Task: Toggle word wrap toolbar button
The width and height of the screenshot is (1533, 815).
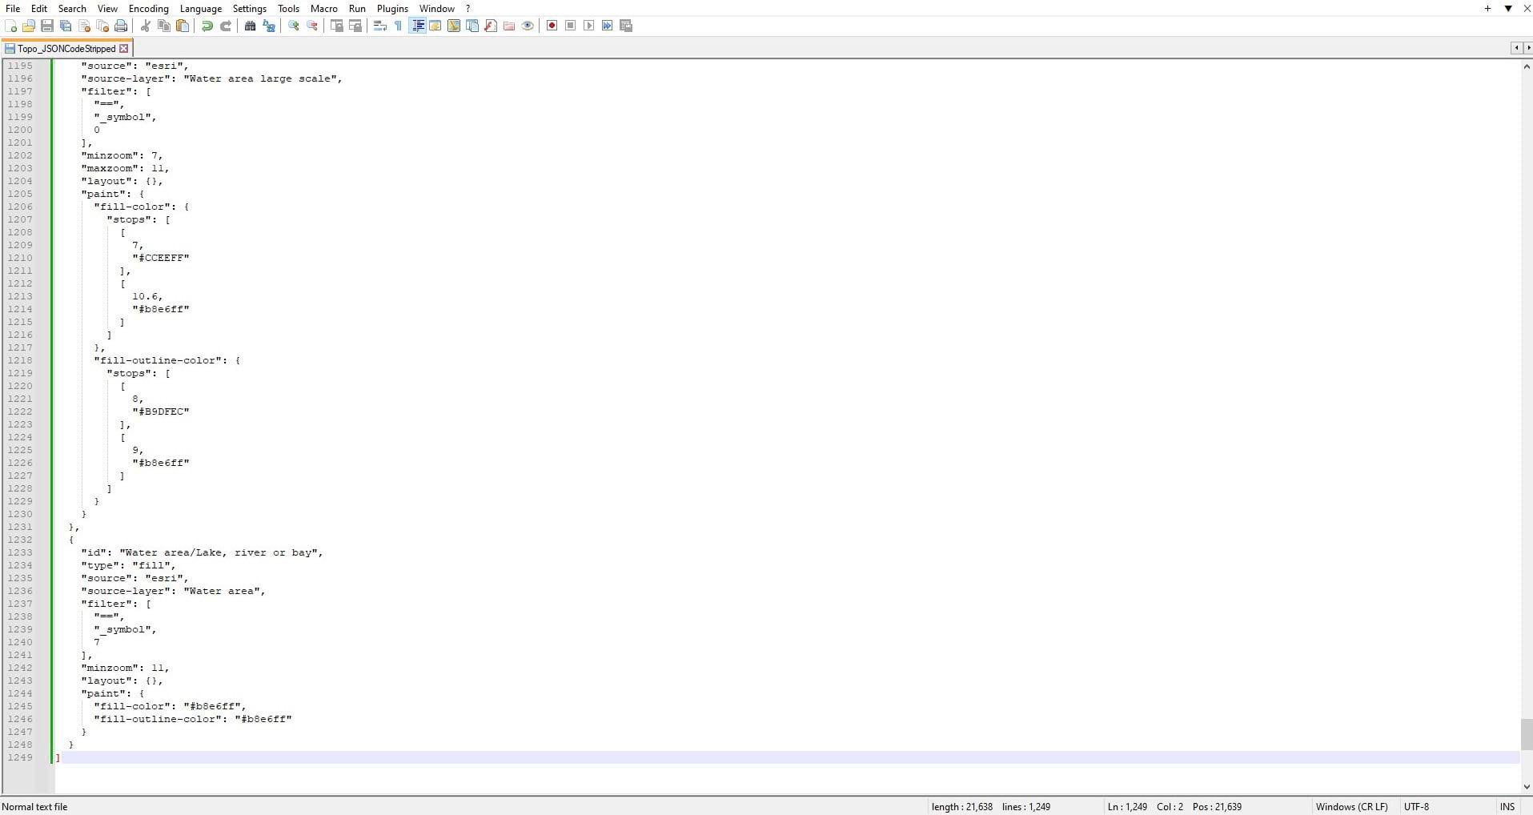Action: point(380,26)
